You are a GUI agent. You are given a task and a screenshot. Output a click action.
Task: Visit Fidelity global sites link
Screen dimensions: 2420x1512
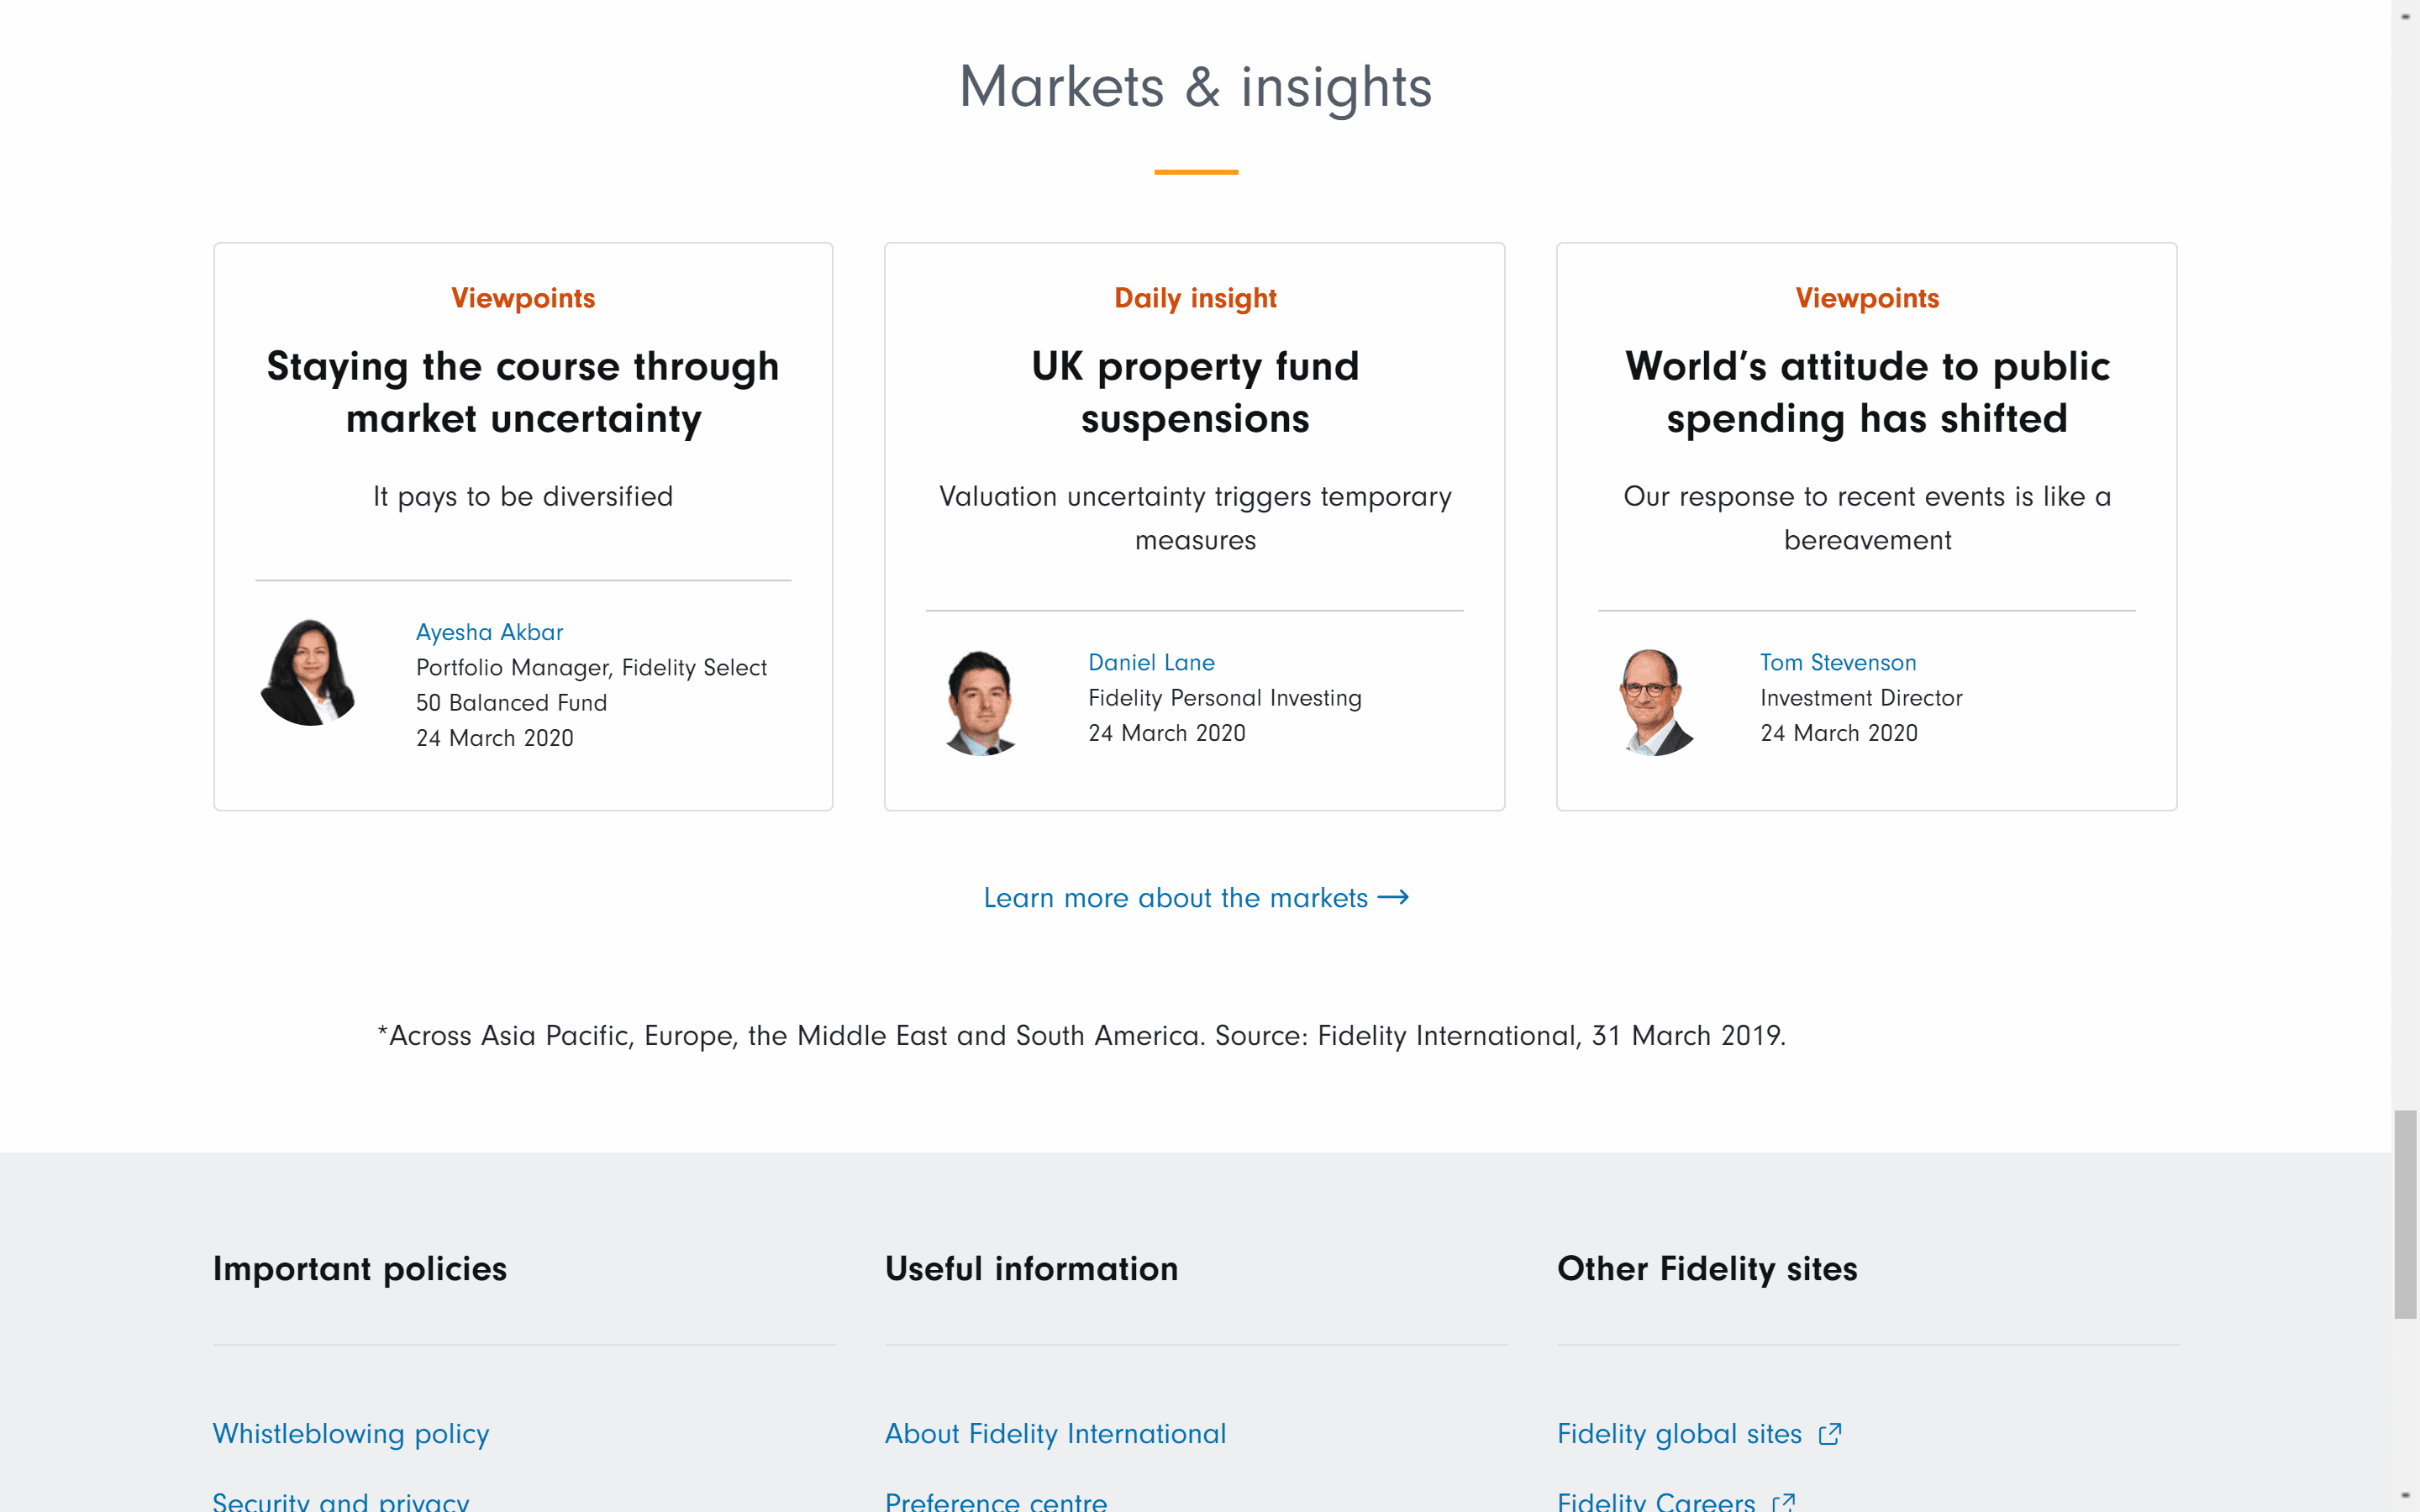point(1679,1434)
